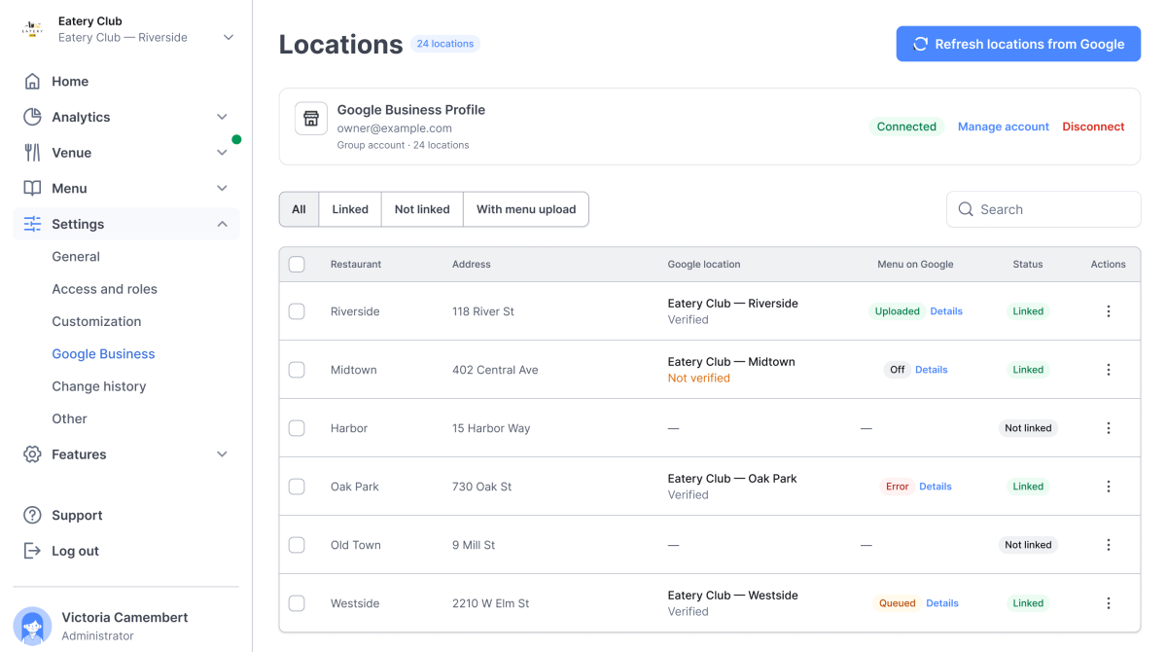The height and width of the screenshot is (652, 1167).
Task: Open actions menu for Oak Park row
Action: (x=1109, y=487)
